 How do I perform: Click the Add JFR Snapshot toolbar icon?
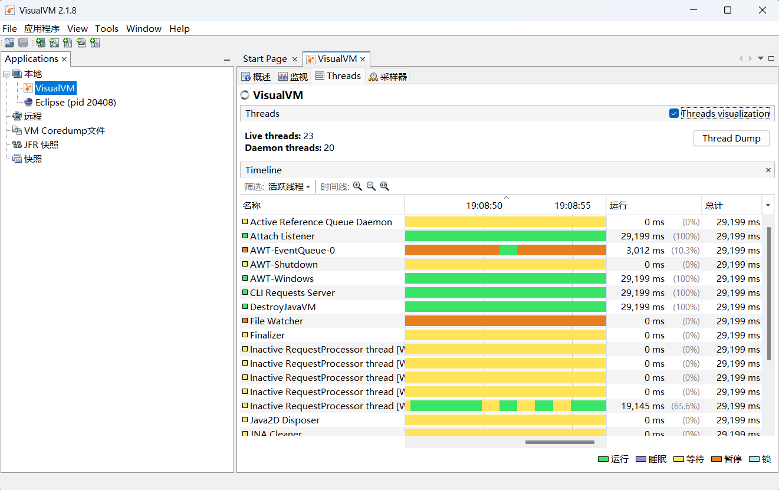[81, 42]
